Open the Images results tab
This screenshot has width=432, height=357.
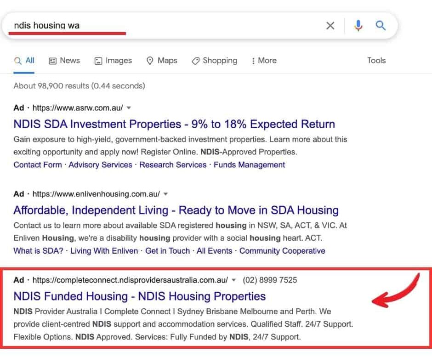[x=113, y=61]
